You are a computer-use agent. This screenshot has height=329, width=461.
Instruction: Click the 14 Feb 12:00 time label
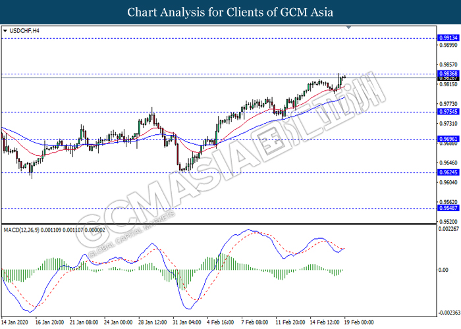click(x=325, y=322)
